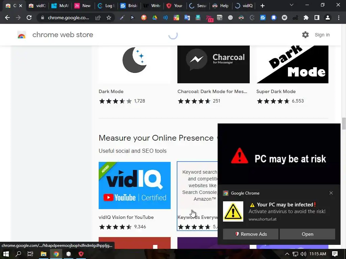Viewport: 346px width, 259px height.
Task: Click the Dark Mode extension title
Action: (111, 91)
